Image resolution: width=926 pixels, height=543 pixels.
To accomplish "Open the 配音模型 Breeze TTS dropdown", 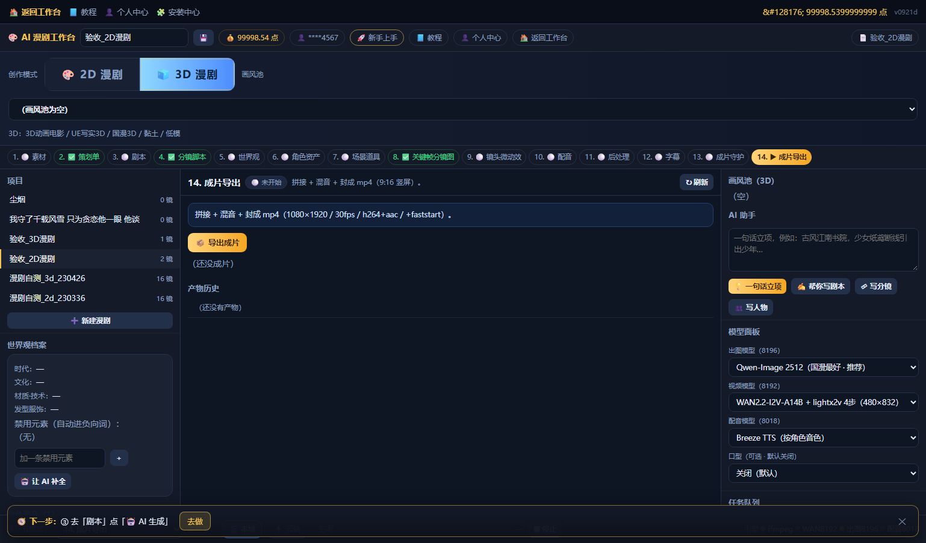I will (x=823, y=438).
